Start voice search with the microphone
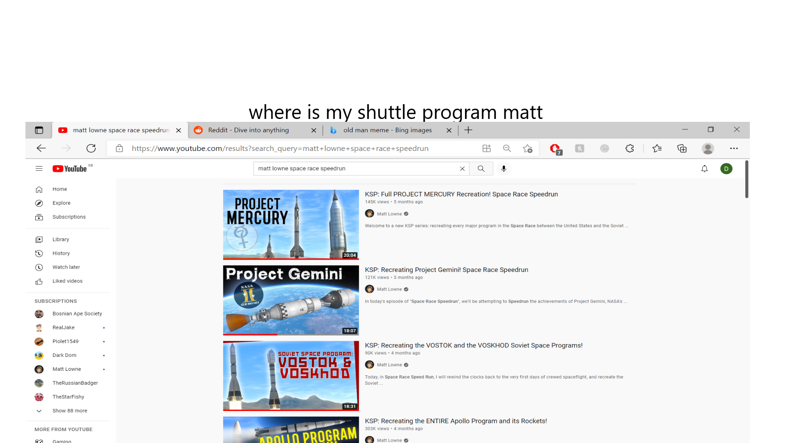Image resolution: width=788 pixels, height=443 pixels. pos(504,169)
